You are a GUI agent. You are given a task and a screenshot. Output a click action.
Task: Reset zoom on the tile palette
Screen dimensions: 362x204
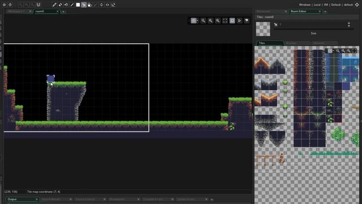tap(343, 51)
